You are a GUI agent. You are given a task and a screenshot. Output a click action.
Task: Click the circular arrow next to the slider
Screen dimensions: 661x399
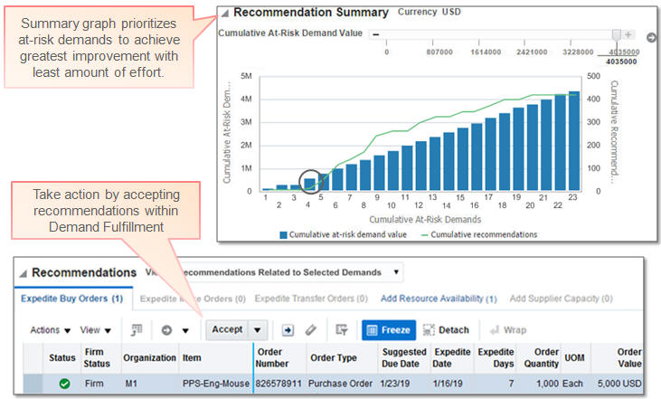point(650,36)
